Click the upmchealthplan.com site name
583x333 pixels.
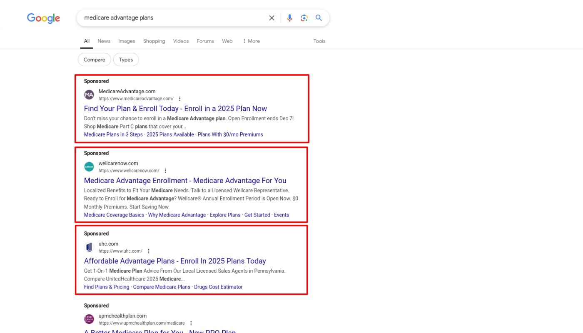coord(123,316)
